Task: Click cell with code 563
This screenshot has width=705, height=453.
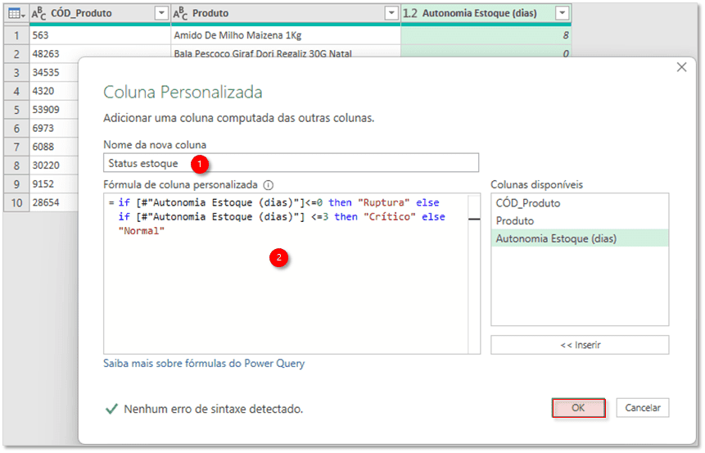Action: [x=100, y=35]
